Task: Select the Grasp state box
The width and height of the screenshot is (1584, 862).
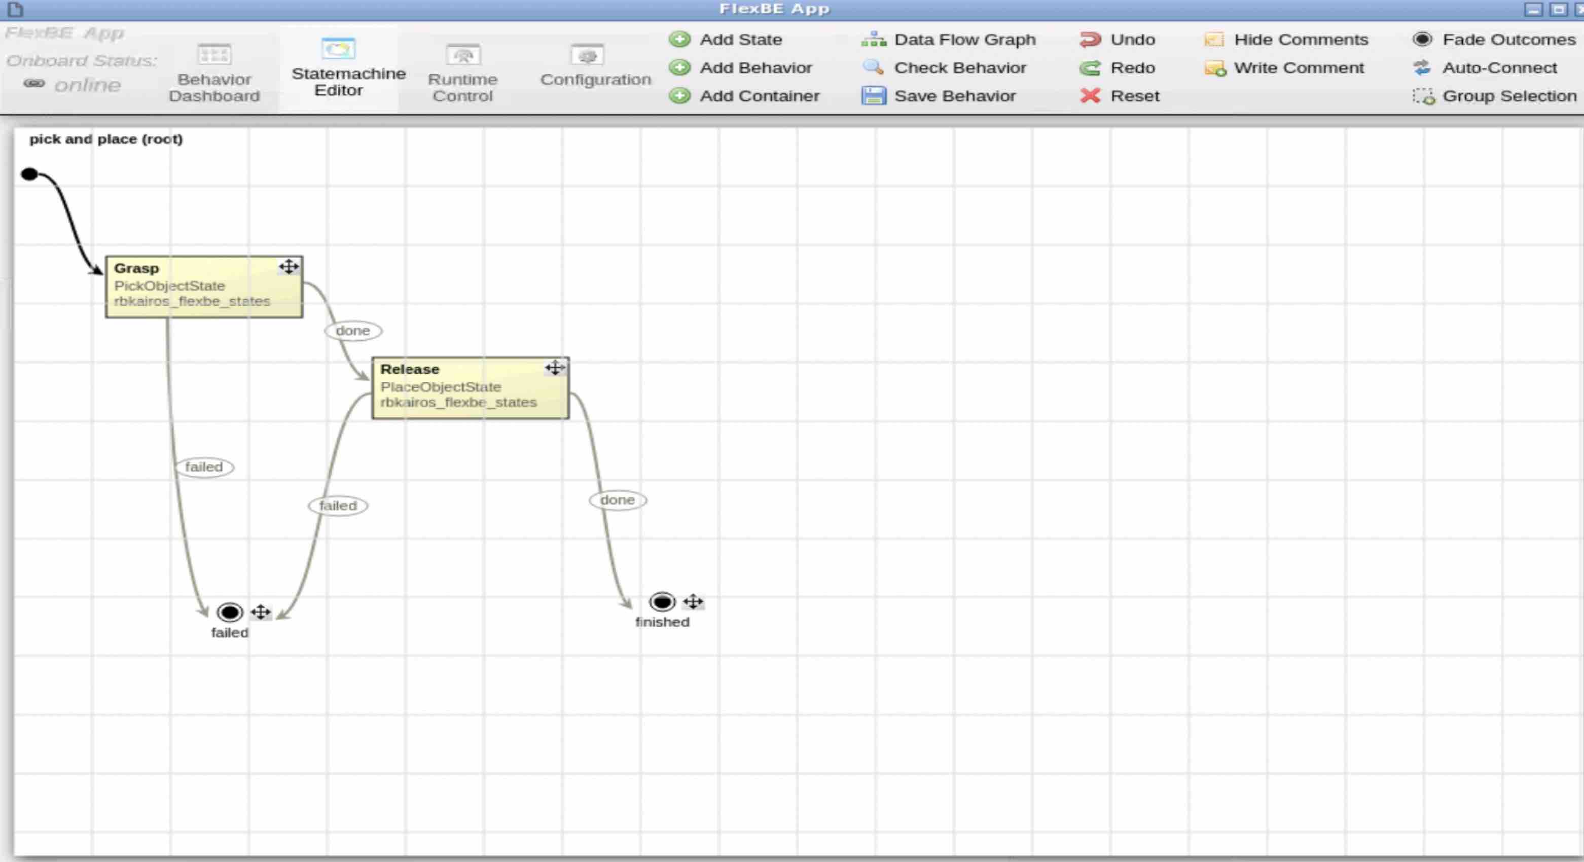Action: coord(204,287)
